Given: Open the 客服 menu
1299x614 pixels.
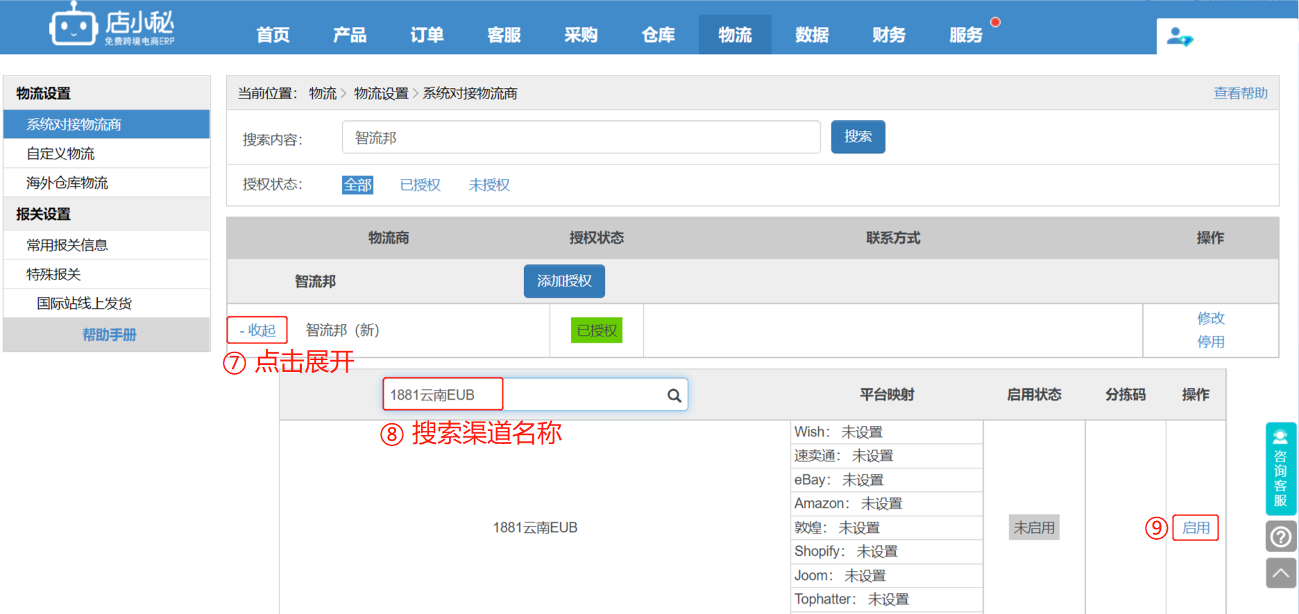Looking at the screenshot, I should coord(504,35).
